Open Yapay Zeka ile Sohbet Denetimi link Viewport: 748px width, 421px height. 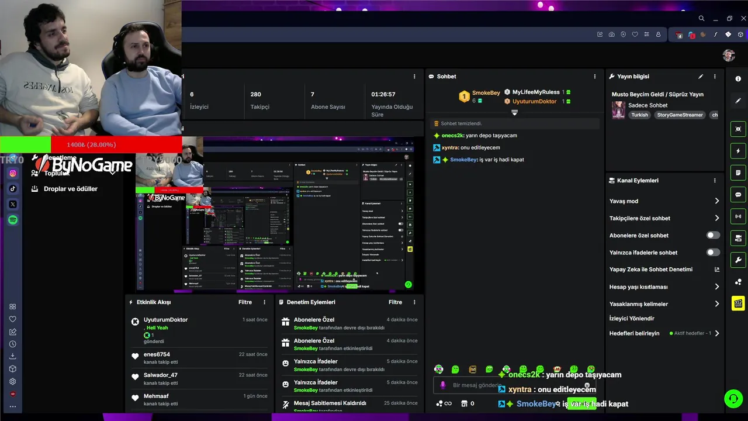click(x=664, y=270)
